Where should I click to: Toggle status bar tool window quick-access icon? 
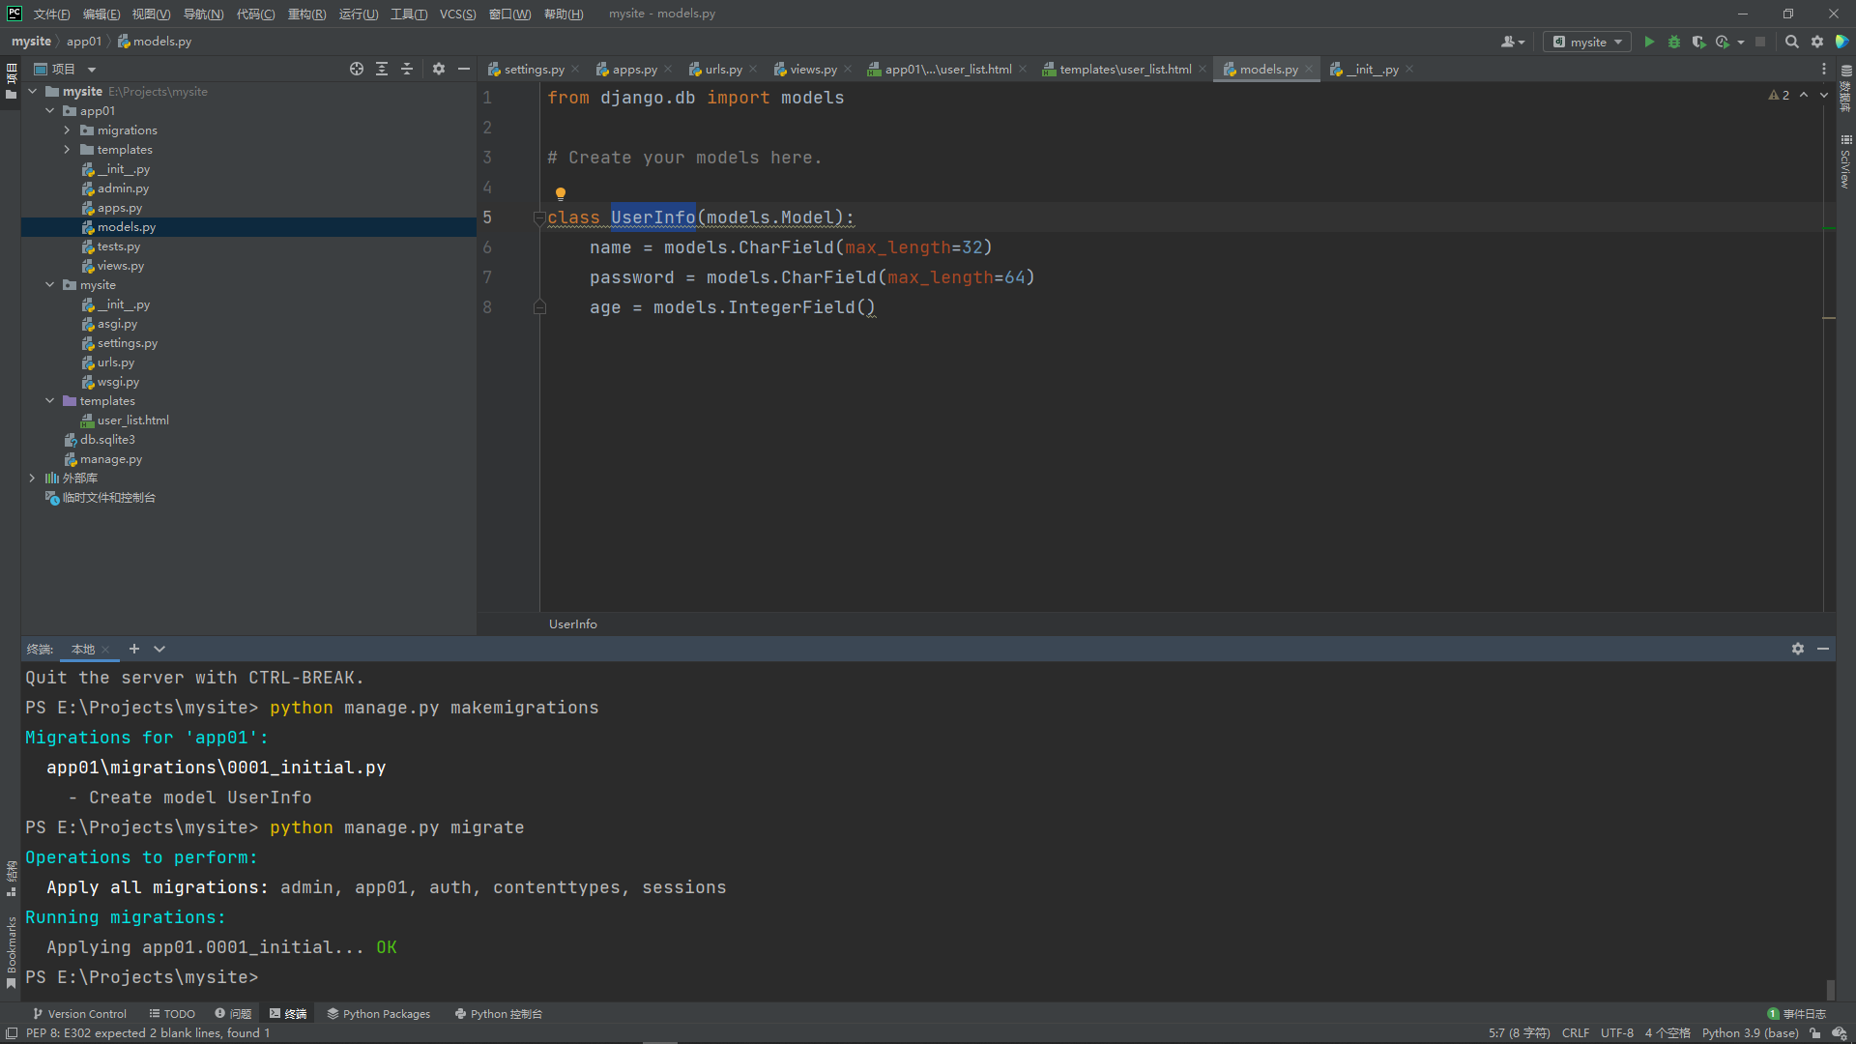[12, 1033]
